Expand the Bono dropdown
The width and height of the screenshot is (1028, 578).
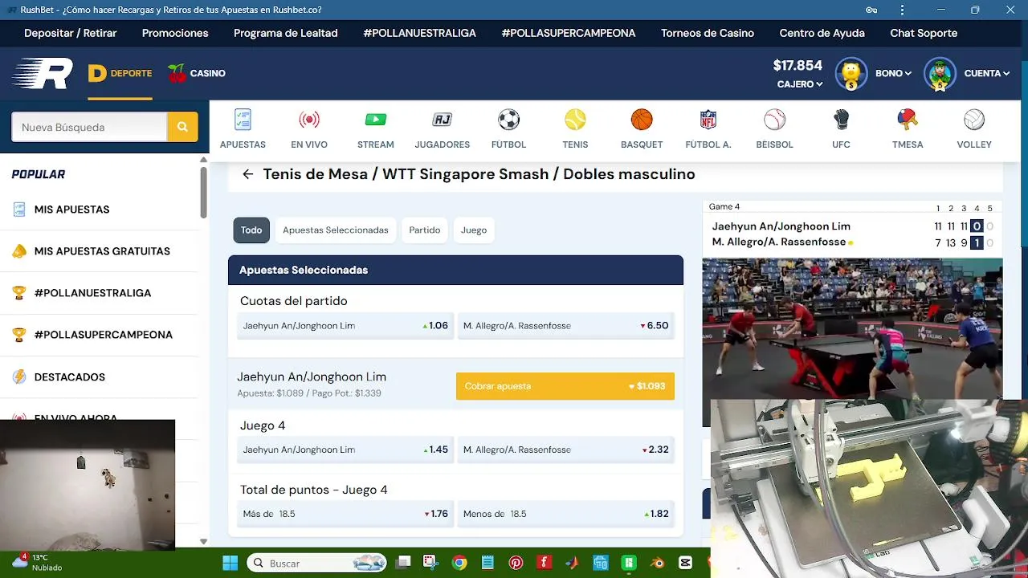pos(893,73)
